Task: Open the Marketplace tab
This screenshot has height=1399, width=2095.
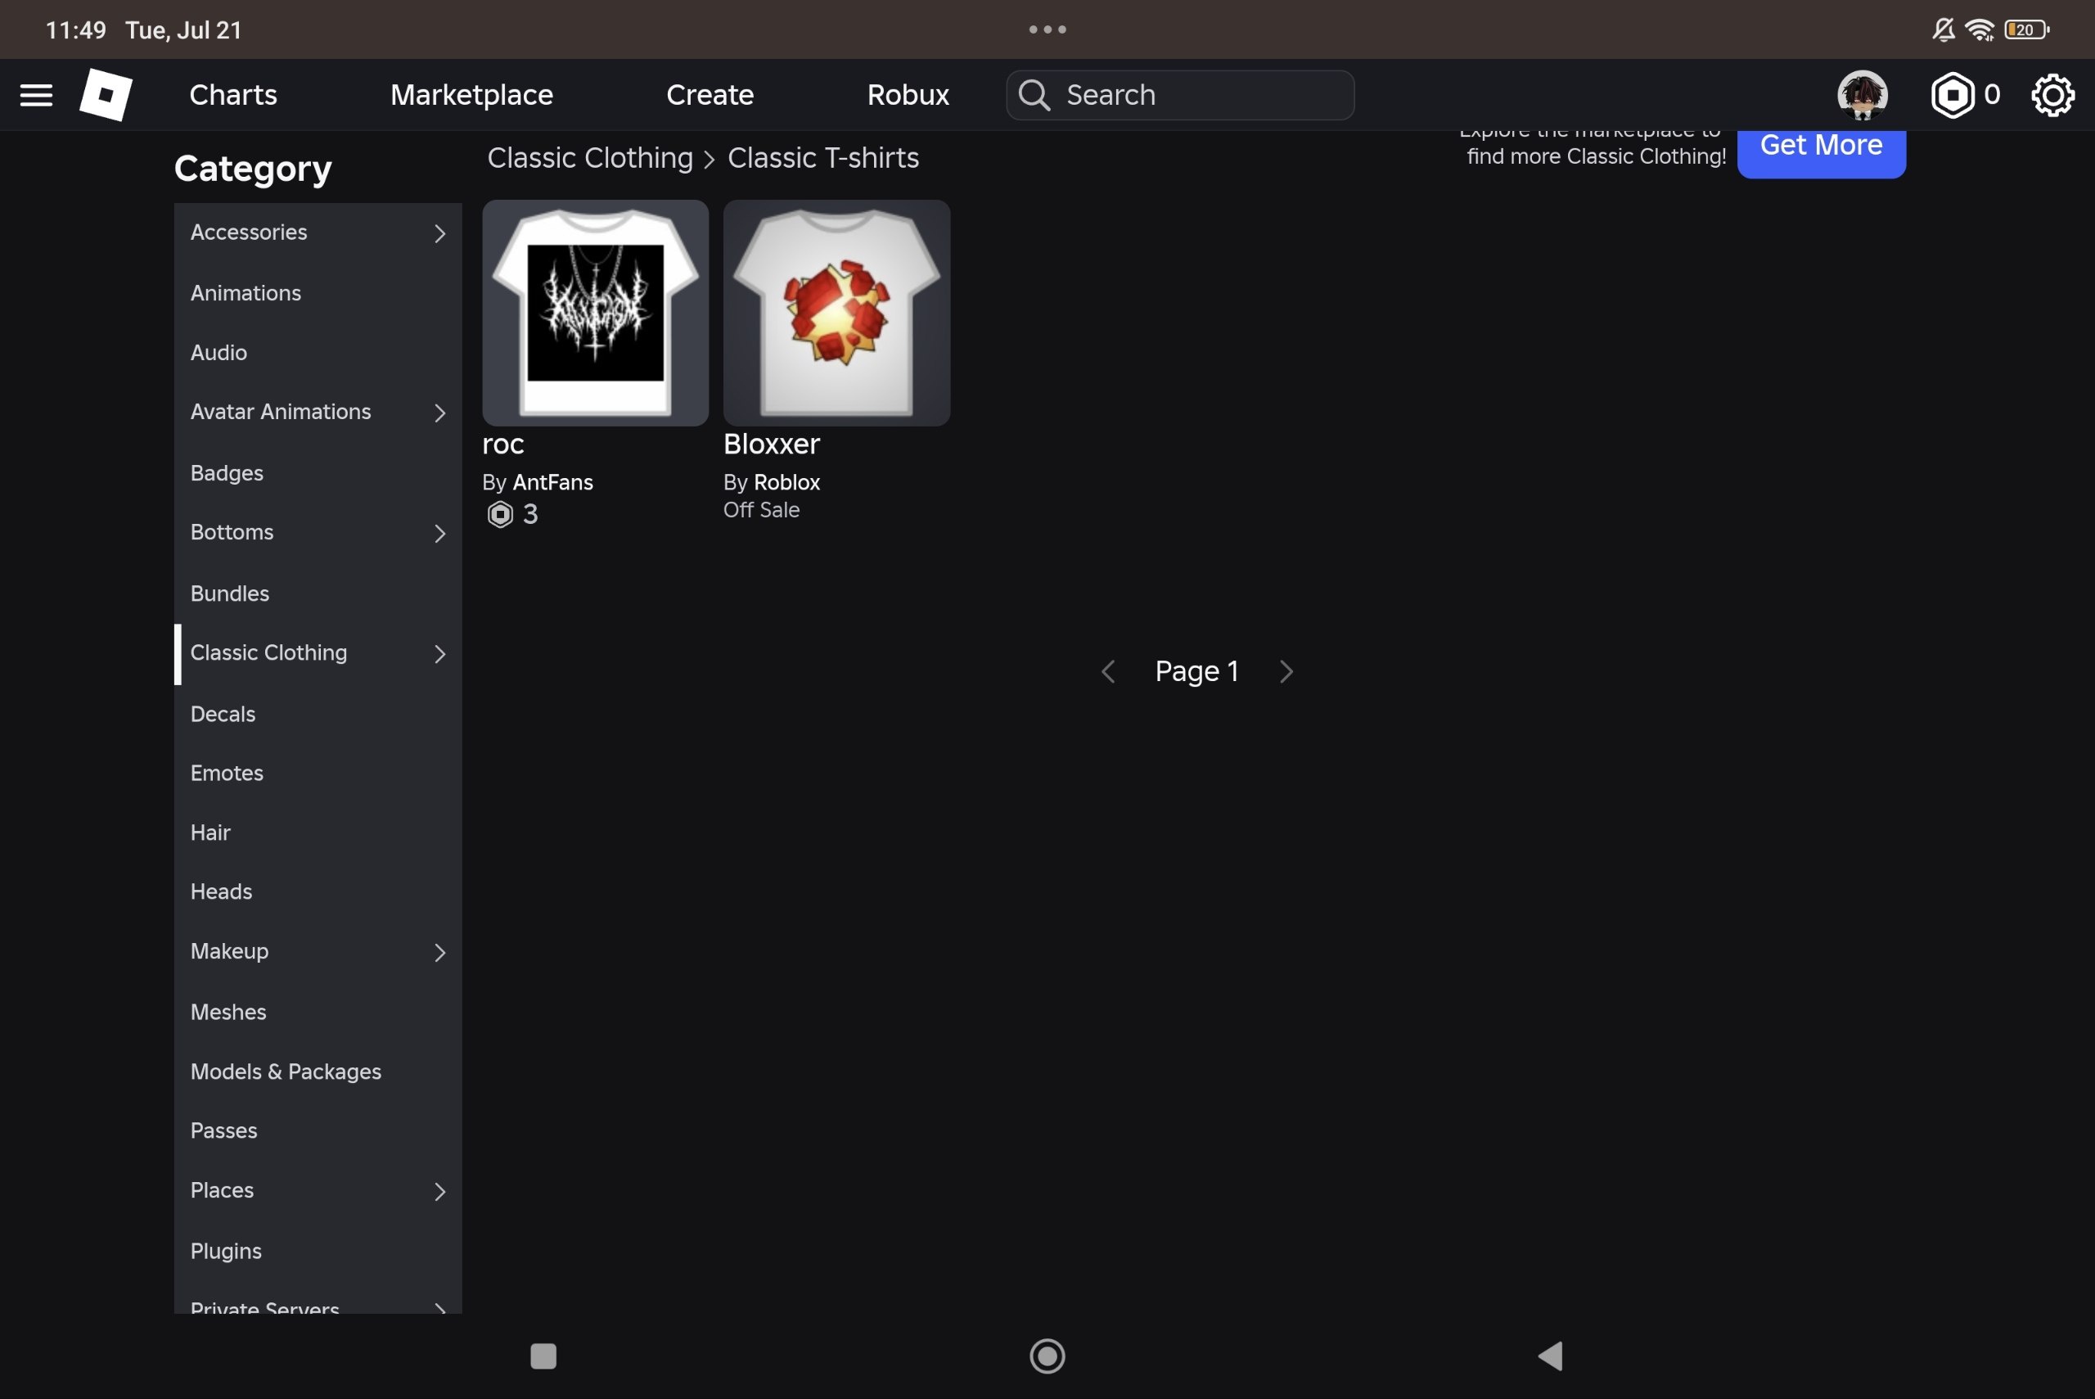Action: [472, 95]
